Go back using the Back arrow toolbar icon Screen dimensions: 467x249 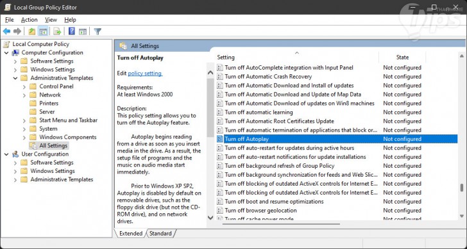7,31
